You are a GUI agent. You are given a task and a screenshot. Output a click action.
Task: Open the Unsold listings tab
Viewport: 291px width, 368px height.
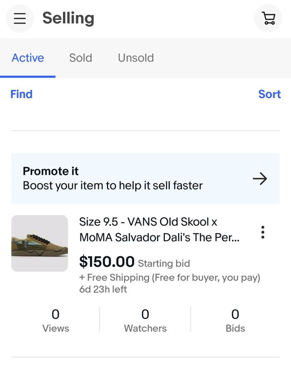(136, 58)
